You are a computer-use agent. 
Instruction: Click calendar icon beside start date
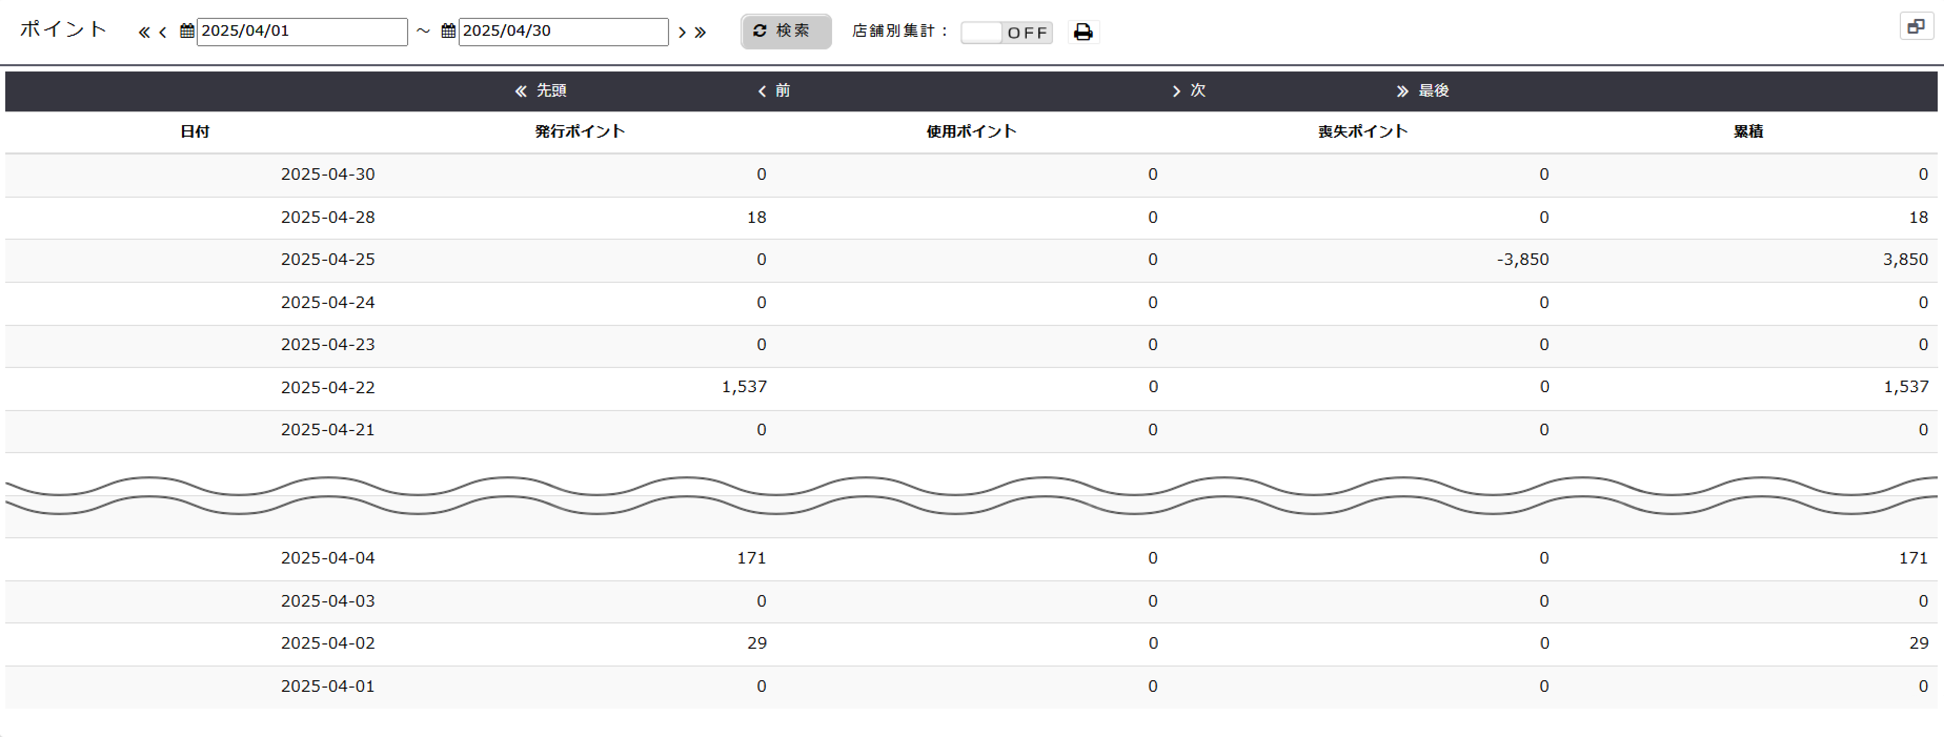click(187, 31)
